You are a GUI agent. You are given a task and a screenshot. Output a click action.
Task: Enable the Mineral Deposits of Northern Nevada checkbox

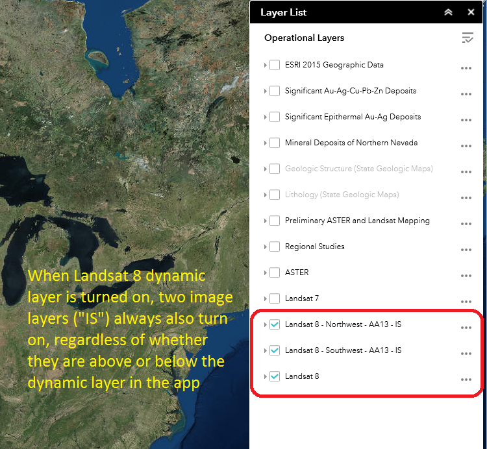(275, 143)
